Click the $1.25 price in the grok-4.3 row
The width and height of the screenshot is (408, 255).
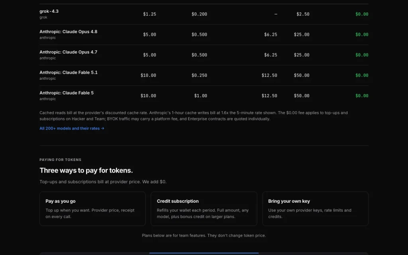[150, 14]
